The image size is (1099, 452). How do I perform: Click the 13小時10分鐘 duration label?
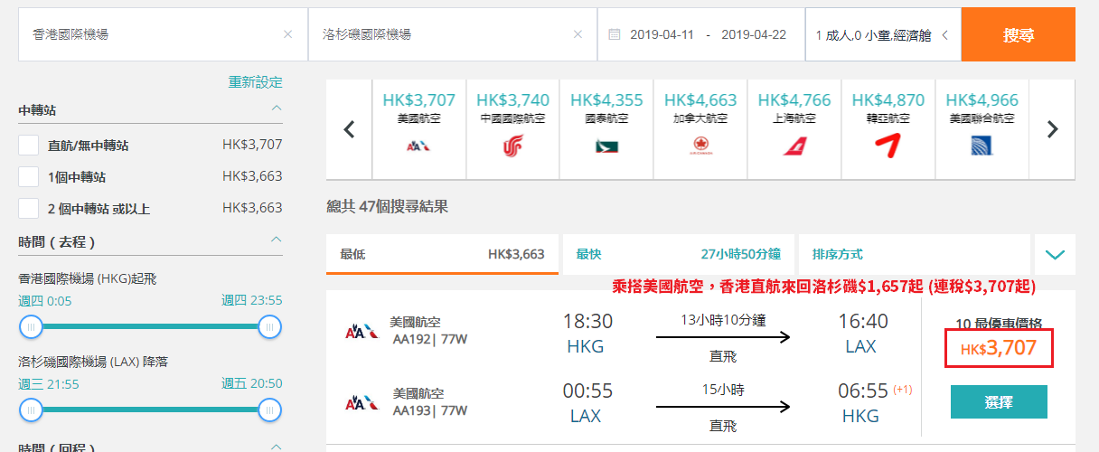click(724, 319)
